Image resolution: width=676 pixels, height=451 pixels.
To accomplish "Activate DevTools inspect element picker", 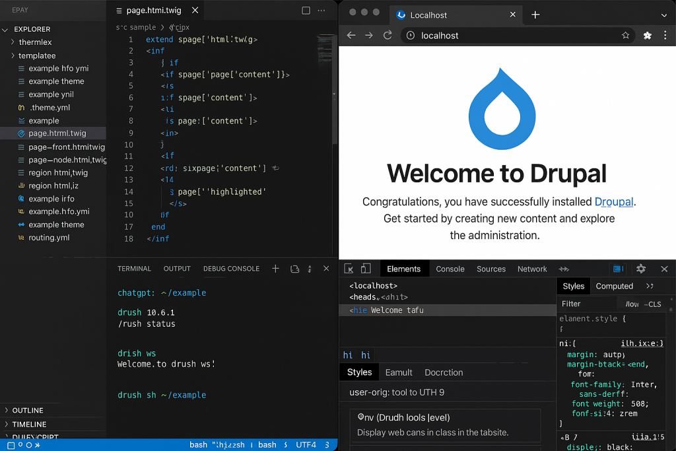I will tap(349, 269).
